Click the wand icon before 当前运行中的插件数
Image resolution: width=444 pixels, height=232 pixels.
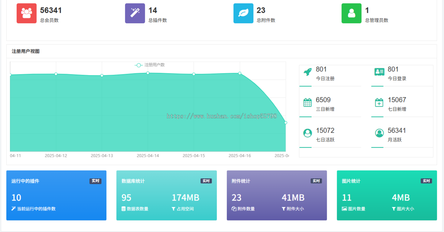pyautogui.click(x=14, y=209)
